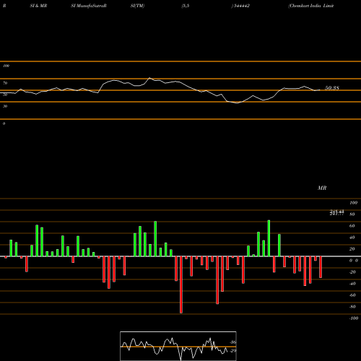Click the 0 label on the left RSI axis
The height and width of the screenshot is (361, 361).
(x=4, y=123)
